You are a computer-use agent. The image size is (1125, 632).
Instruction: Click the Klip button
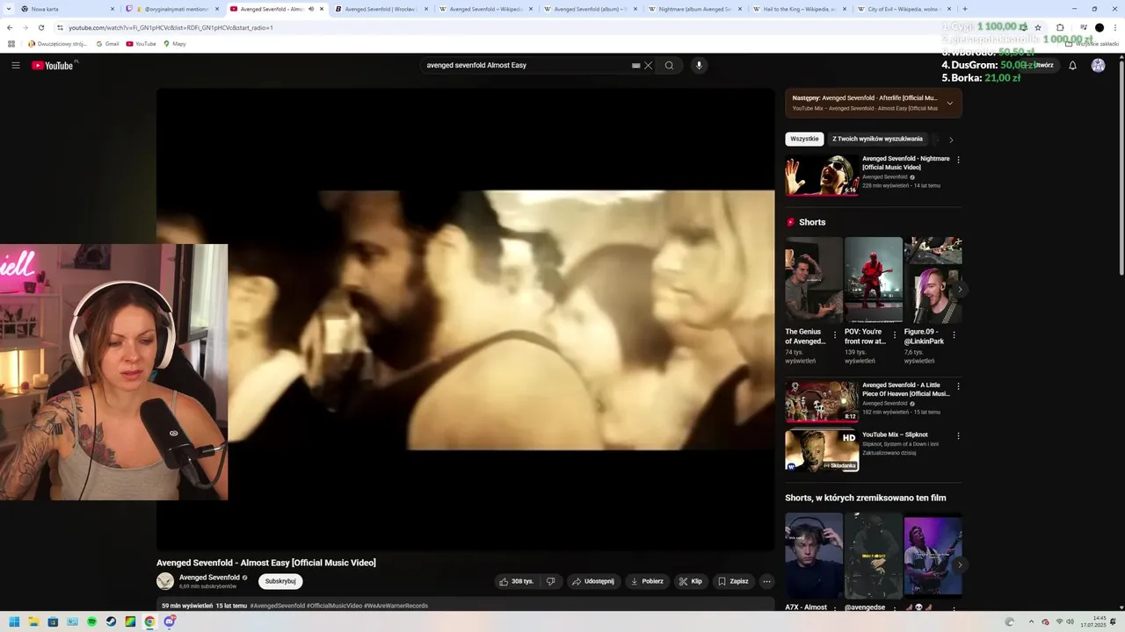click(x=691, y=581)
